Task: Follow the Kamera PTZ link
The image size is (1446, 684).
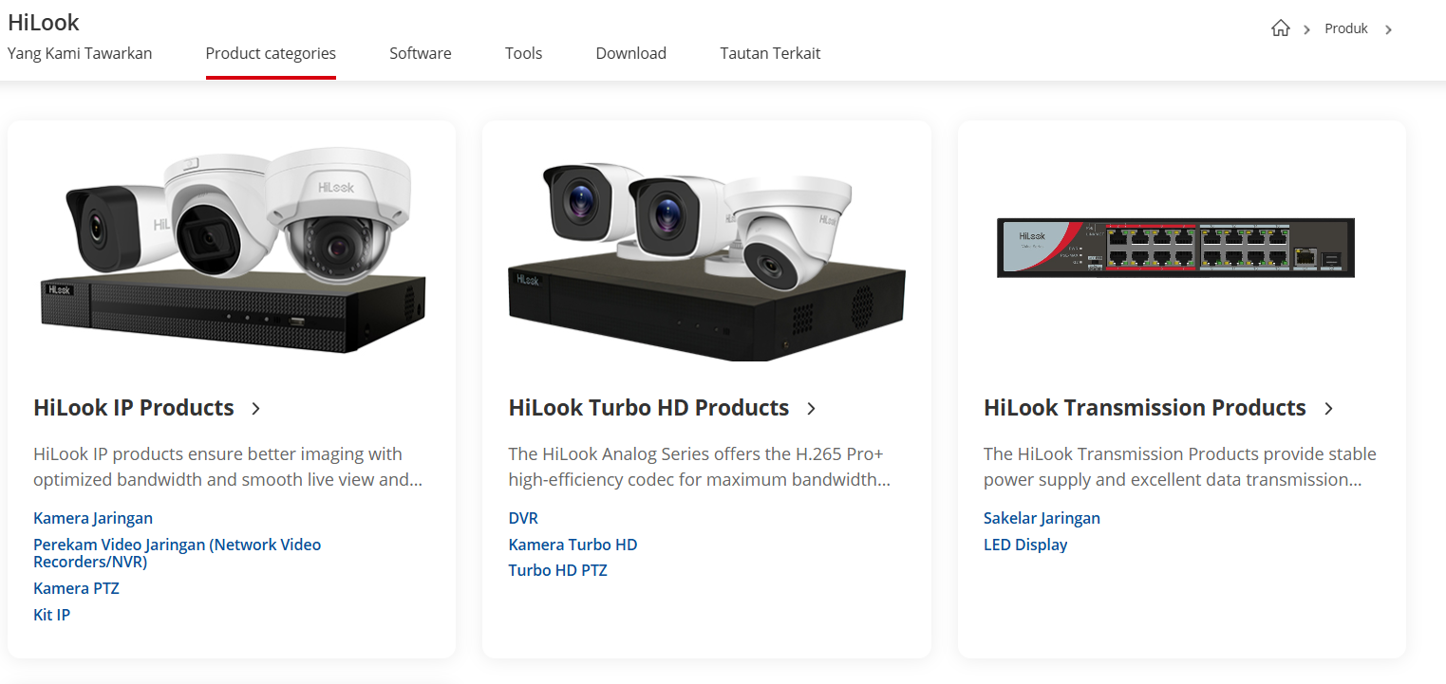Action: (x=76, y=588)
